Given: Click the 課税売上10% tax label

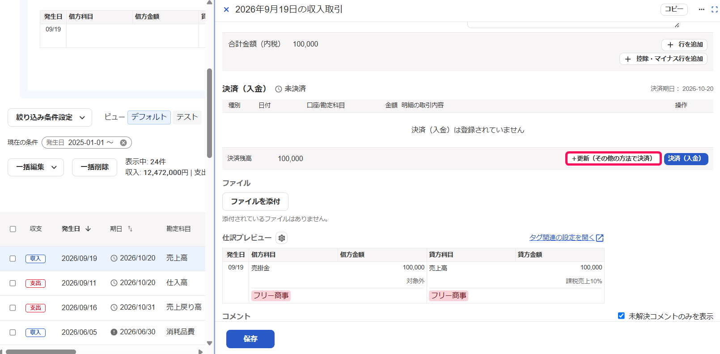Looking at the screenshot, I should [x=584, y=281].
